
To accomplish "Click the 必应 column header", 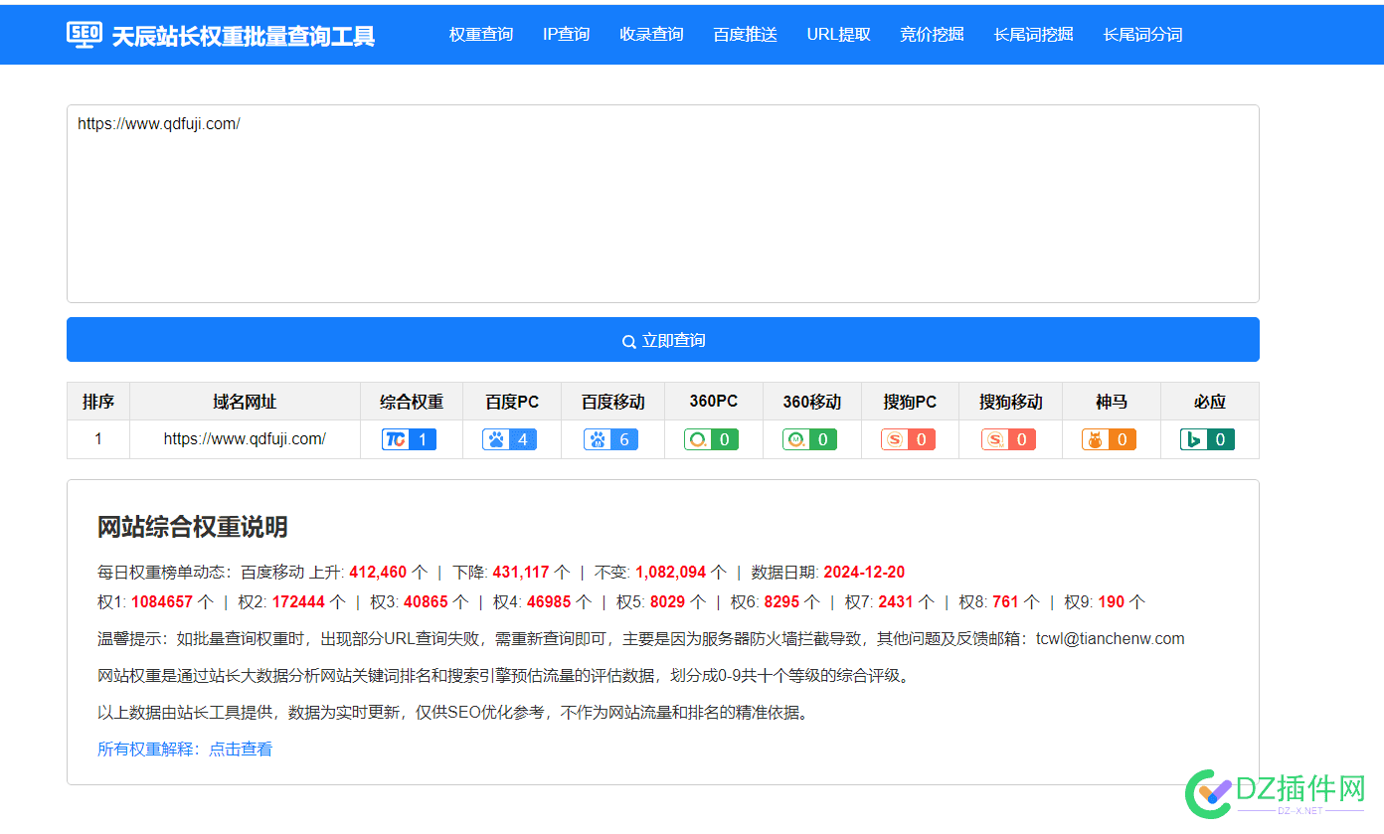I will coord(1210,402).
